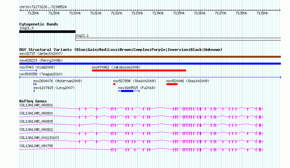Screen dimensions: 290x168
Task: Open the esv2604076 (McKernan2009) label
Action: click(x=58, y=81)
